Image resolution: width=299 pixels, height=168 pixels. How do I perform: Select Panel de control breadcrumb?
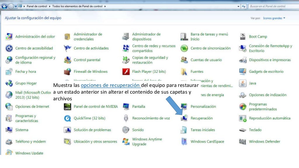37,6
